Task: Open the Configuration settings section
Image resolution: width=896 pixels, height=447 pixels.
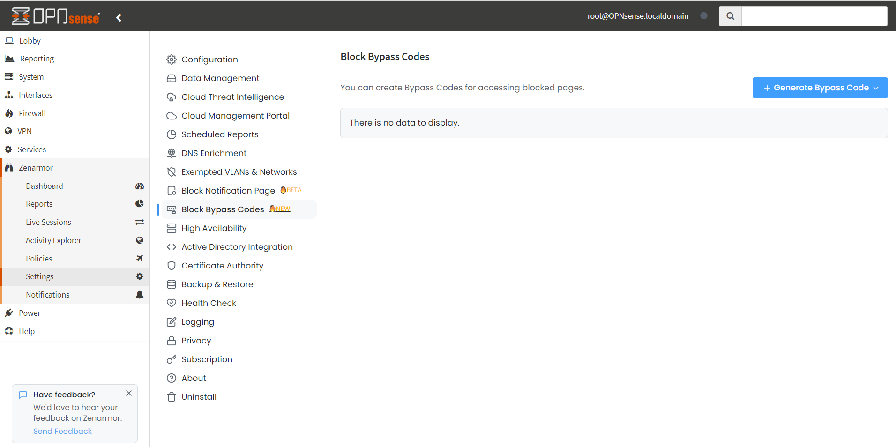Action: click(x=209, y=60)
